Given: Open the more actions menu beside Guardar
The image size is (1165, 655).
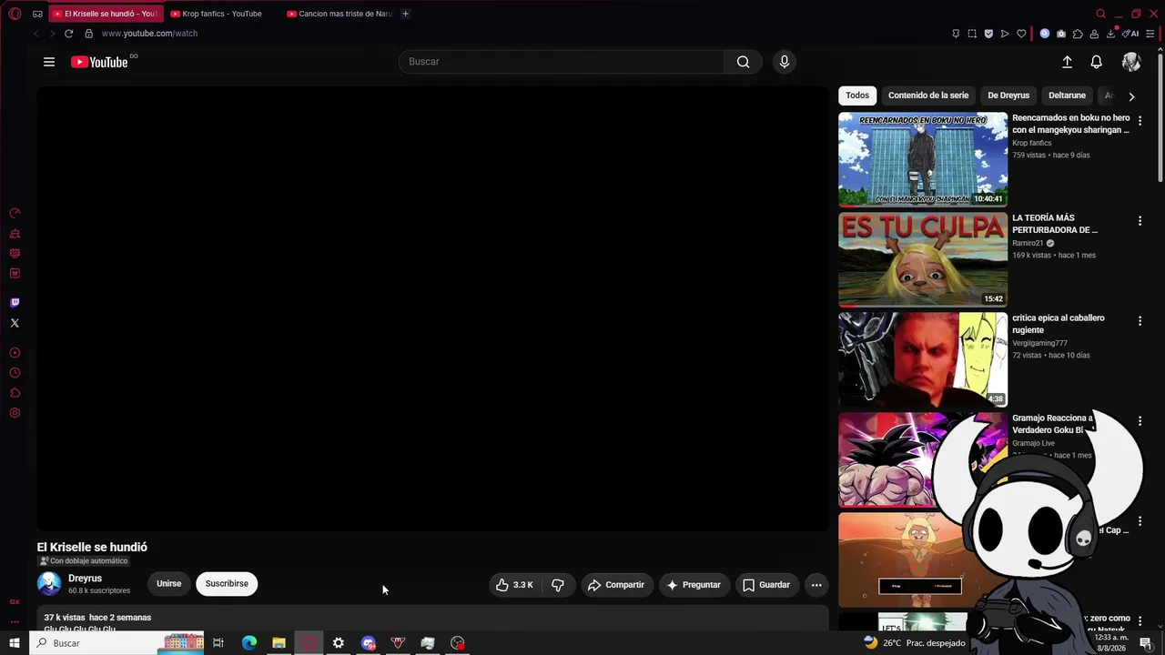Looking at the screenshot, I should (816, 585).
